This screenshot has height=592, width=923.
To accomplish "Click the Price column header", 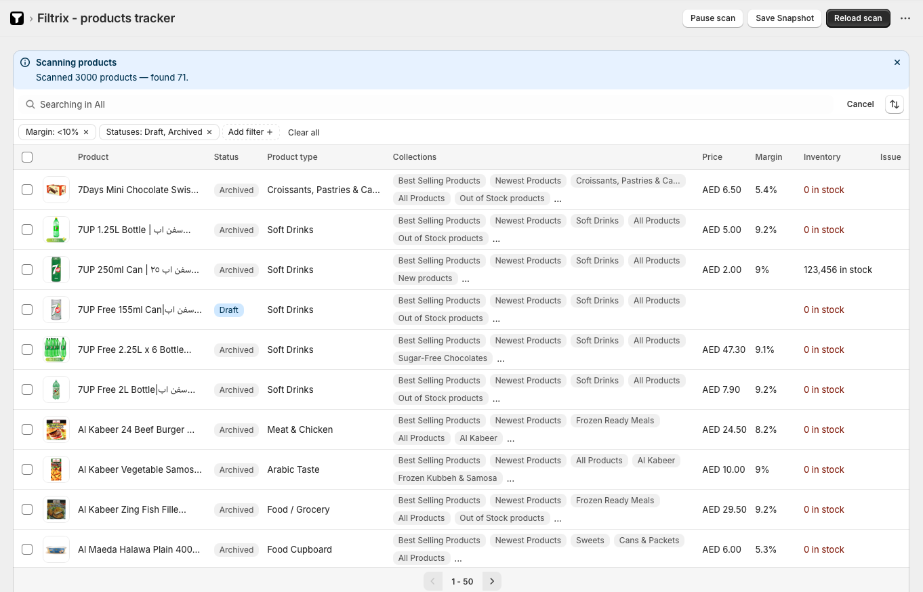I will coord(712,157).
